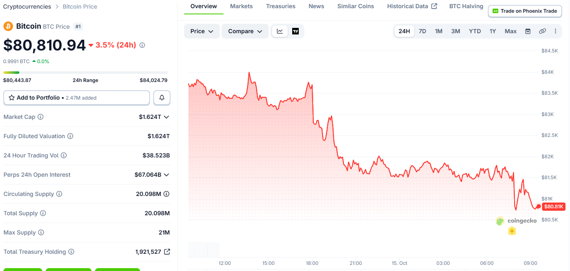Click the 20.098M Total Supply value
The image size is (570, 271).
tap(157, 213)
